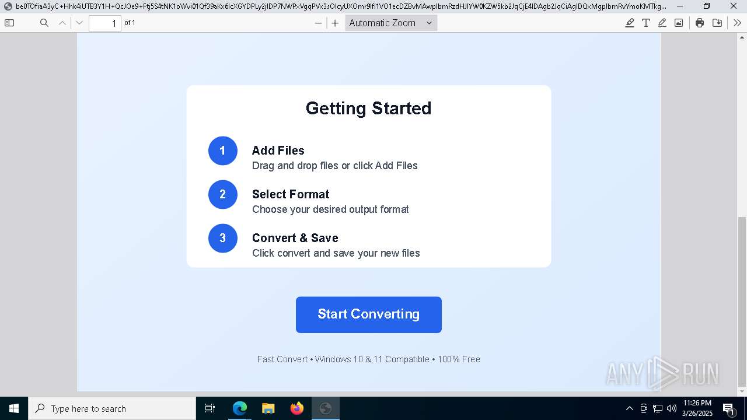Save the PDF document
This screenshot has width=747, height=420.
(717, 23)
